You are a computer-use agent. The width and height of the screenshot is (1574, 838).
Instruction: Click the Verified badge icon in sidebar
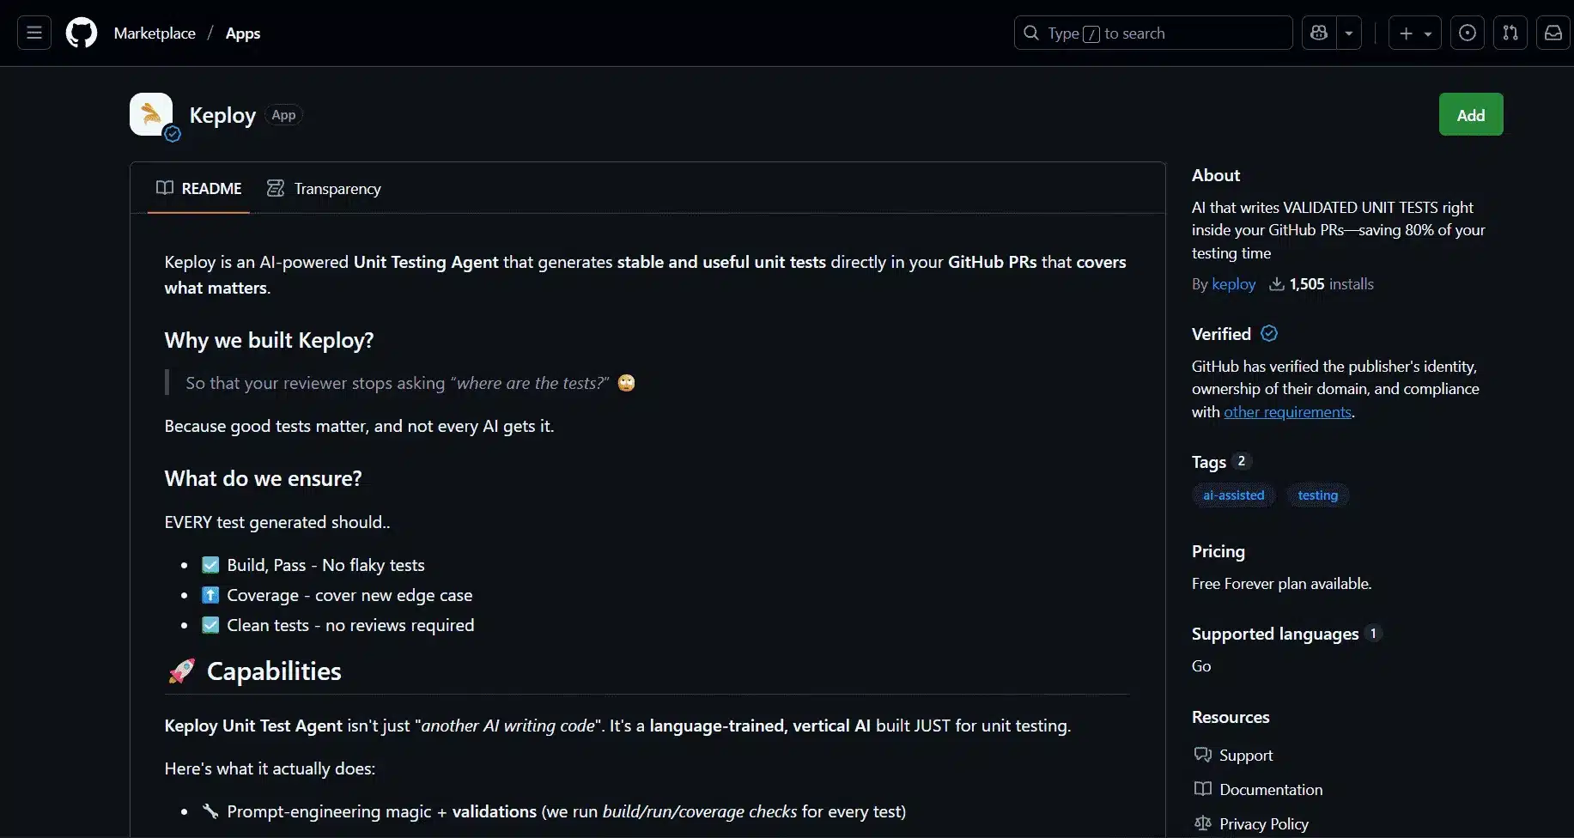1269,334
